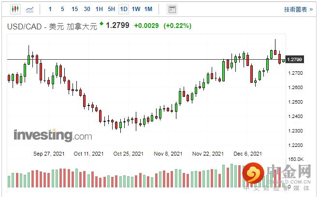
Task: Select the 1M timeframe
Action: click(148, 9)
